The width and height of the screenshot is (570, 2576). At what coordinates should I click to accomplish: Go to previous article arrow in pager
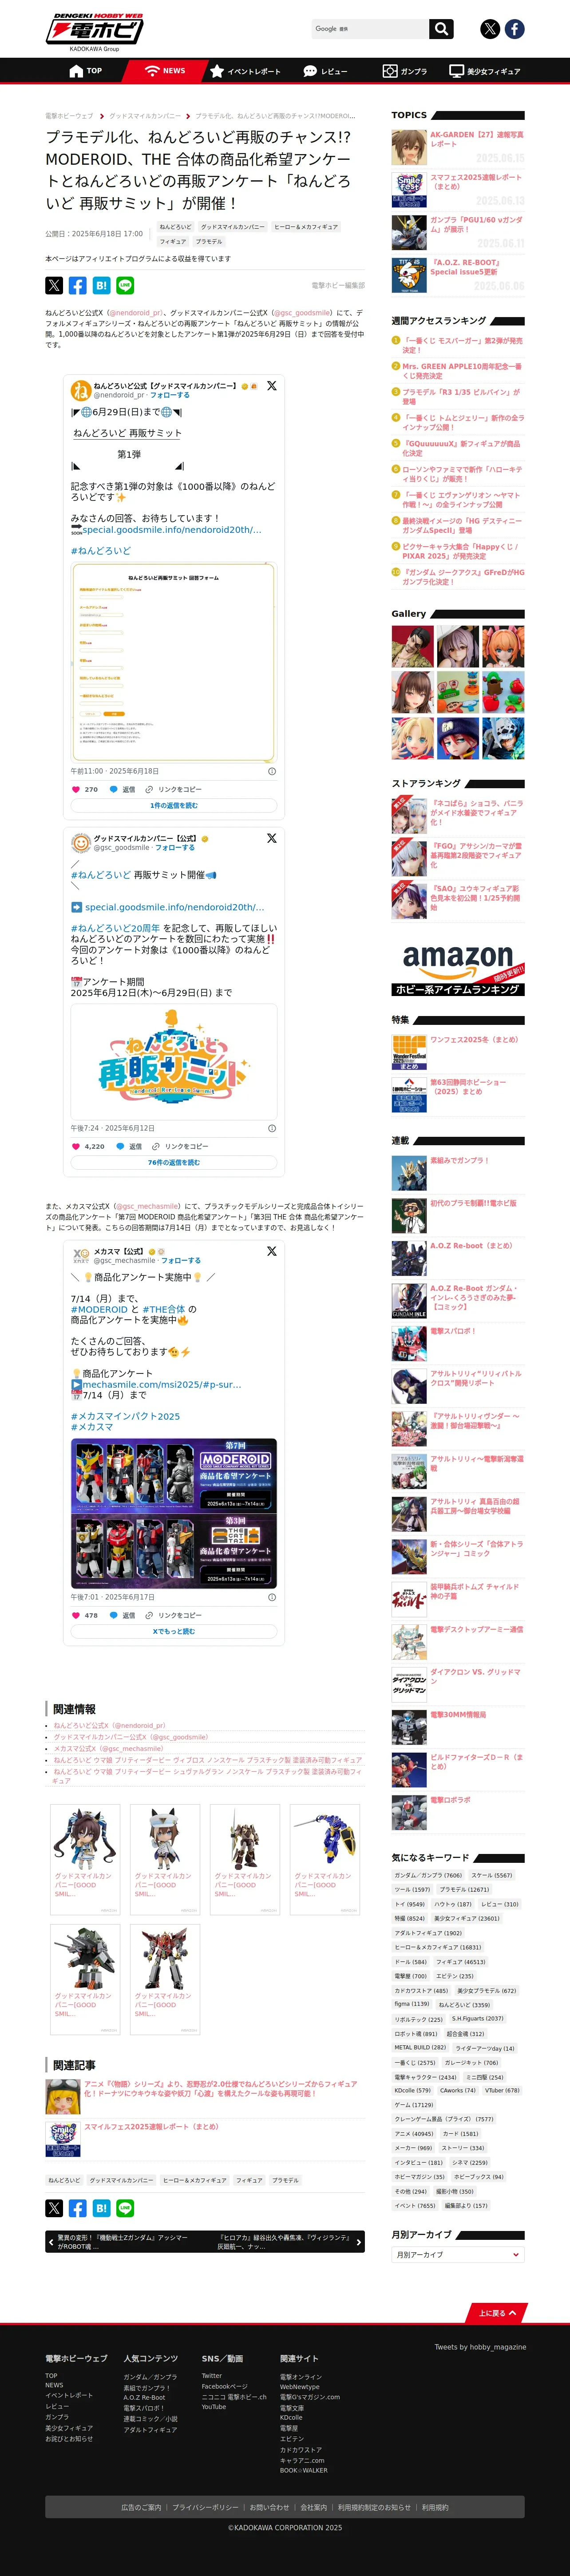(x=51, y=2243)
